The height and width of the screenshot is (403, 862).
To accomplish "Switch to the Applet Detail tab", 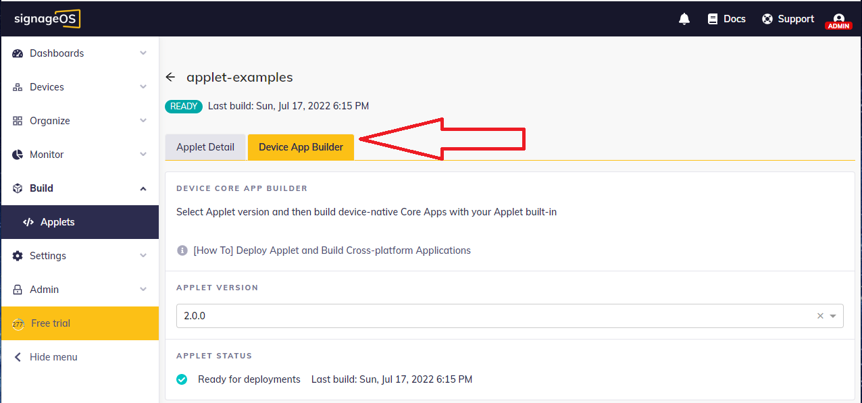I will 205,146.
